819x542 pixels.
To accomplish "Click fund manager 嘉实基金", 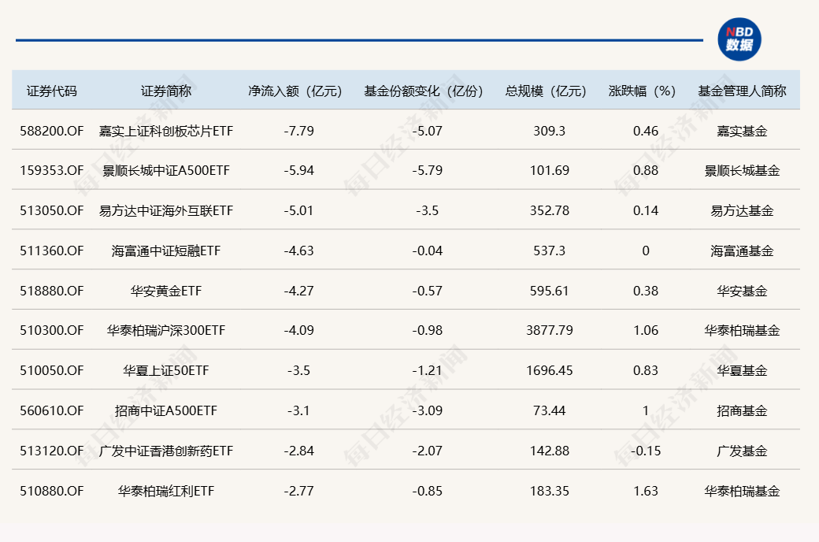I will coord(742,131).
